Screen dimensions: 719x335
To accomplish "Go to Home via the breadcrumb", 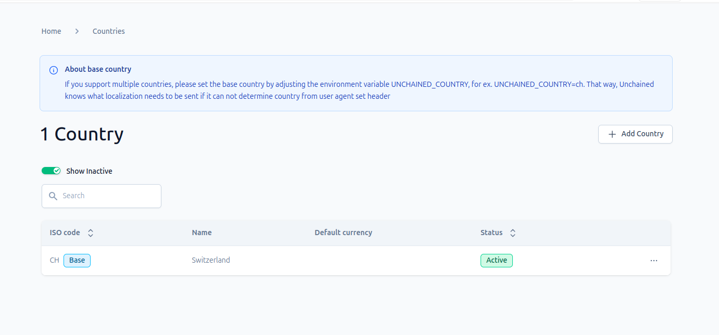I will click(x=52, y=31).
